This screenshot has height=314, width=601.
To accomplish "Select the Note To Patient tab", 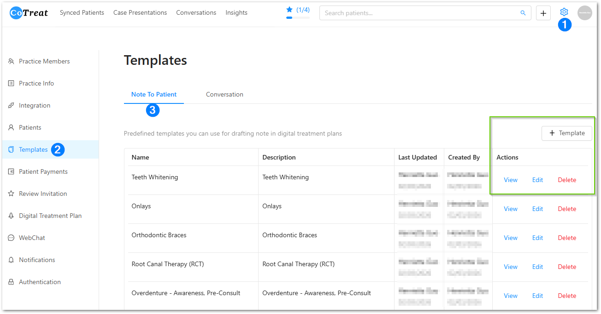I will pos(154,94).
